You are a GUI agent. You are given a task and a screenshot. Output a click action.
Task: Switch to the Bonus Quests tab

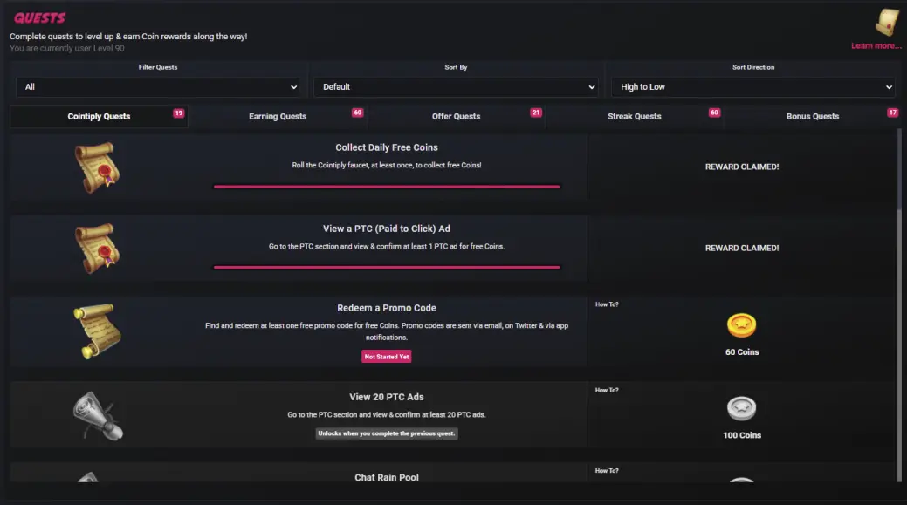pyautogui.click(x=812, y=116)
